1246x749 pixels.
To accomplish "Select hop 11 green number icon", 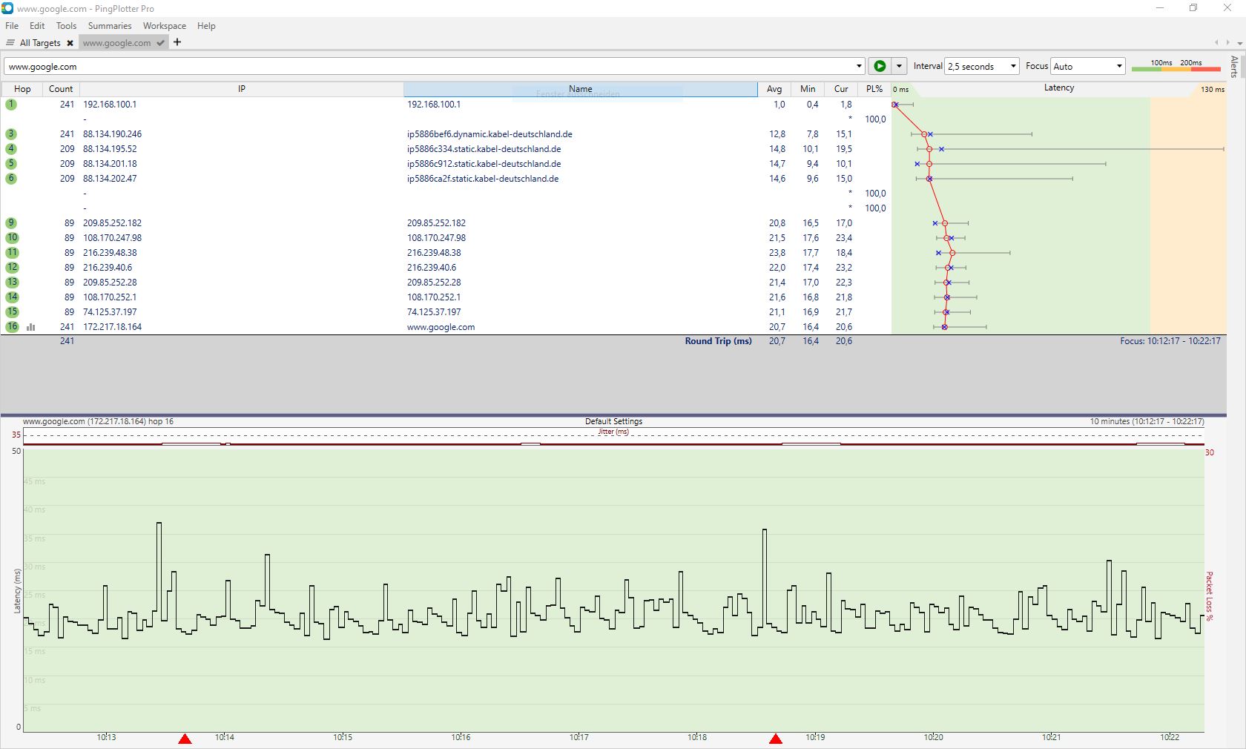I will point(12,252).
